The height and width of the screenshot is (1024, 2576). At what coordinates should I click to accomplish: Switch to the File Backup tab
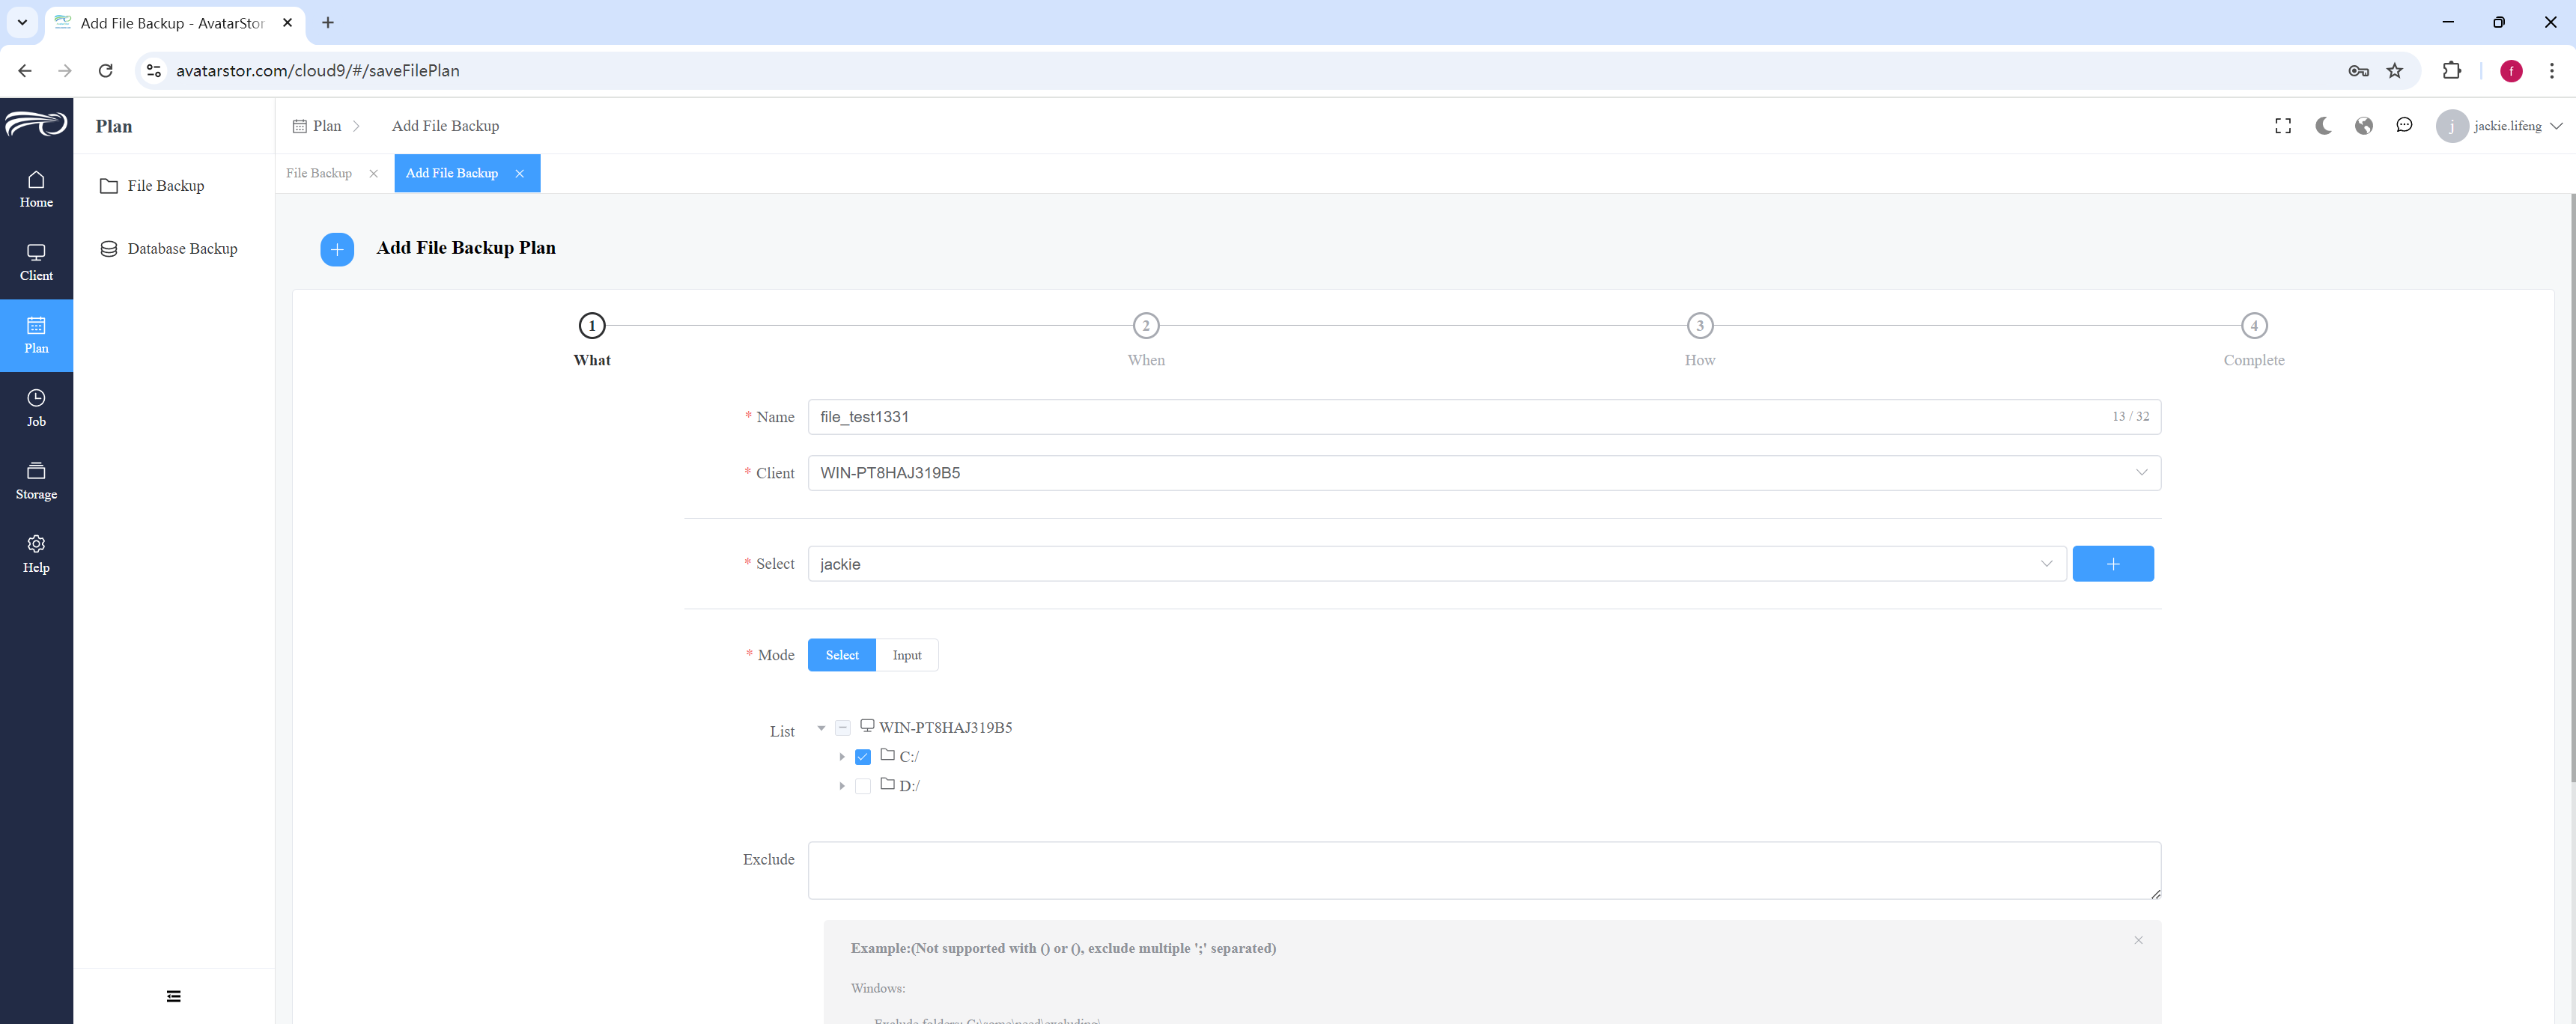(x=319, y=173)
